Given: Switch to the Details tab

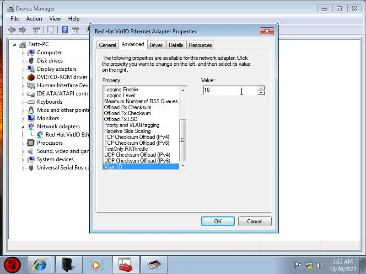Looking at the screenshot, I should [176, 45].
